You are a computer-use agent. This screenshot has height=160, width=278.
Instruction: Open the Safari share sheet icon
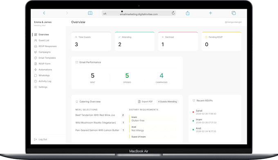coord(188,13)
